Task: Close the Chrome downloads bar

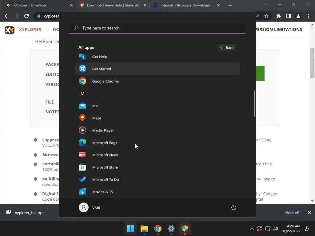Action: 309,212
